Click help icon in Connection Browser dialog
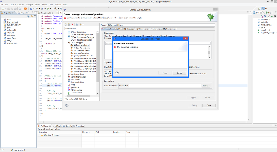277x152 pixels. [x=117, y=73]
